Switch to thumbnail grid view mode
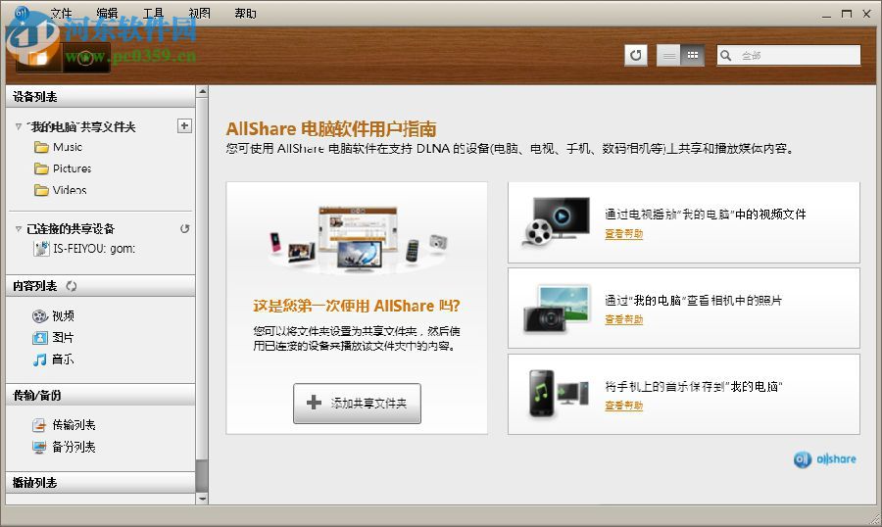 pyautogui.click(x=693, y=55)
